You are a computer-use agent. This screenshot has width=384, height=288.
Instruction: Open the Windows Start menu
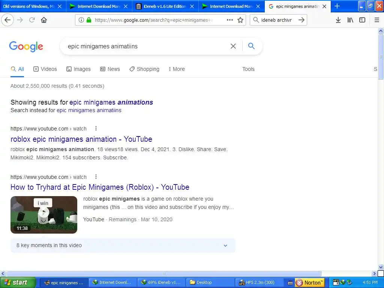[x=18, y=282]
